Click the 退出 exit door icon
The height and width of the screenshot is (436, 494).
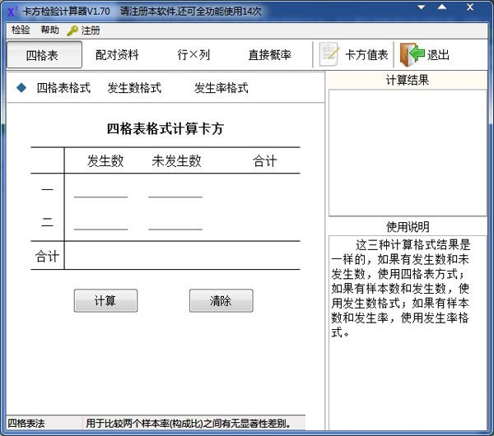pos(412,55)
